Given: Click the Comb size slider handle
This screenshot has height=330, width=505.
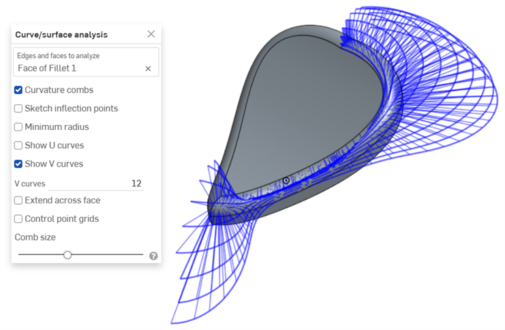Looking at the screenshot, I should click(x=67, y=255).
